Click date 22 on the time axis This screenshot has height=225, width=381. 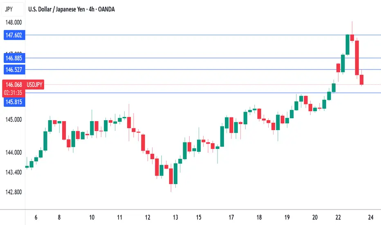338,217
